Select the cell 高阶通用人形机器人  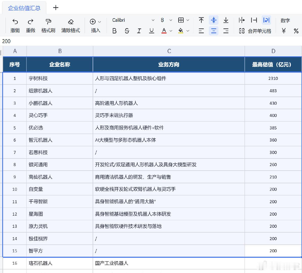(169, 103)
